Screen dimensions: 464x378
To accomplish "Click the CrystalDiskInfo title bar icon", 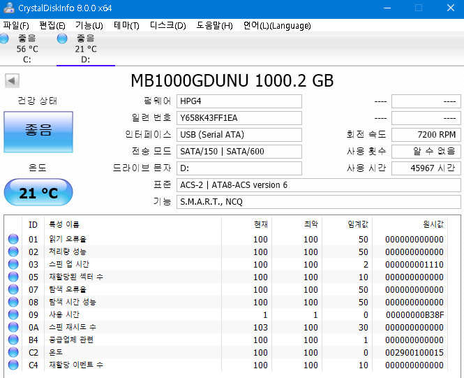I will point(9,8).
